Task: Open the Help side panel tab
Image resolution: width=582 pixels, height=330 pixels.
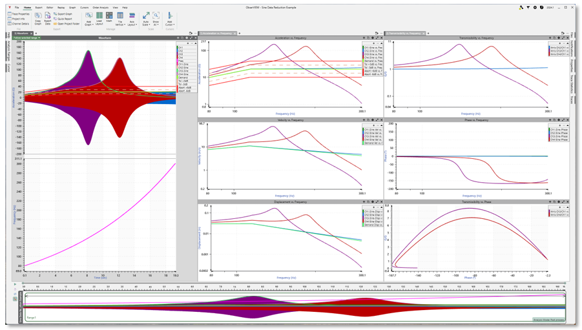Action: [8, 36]
